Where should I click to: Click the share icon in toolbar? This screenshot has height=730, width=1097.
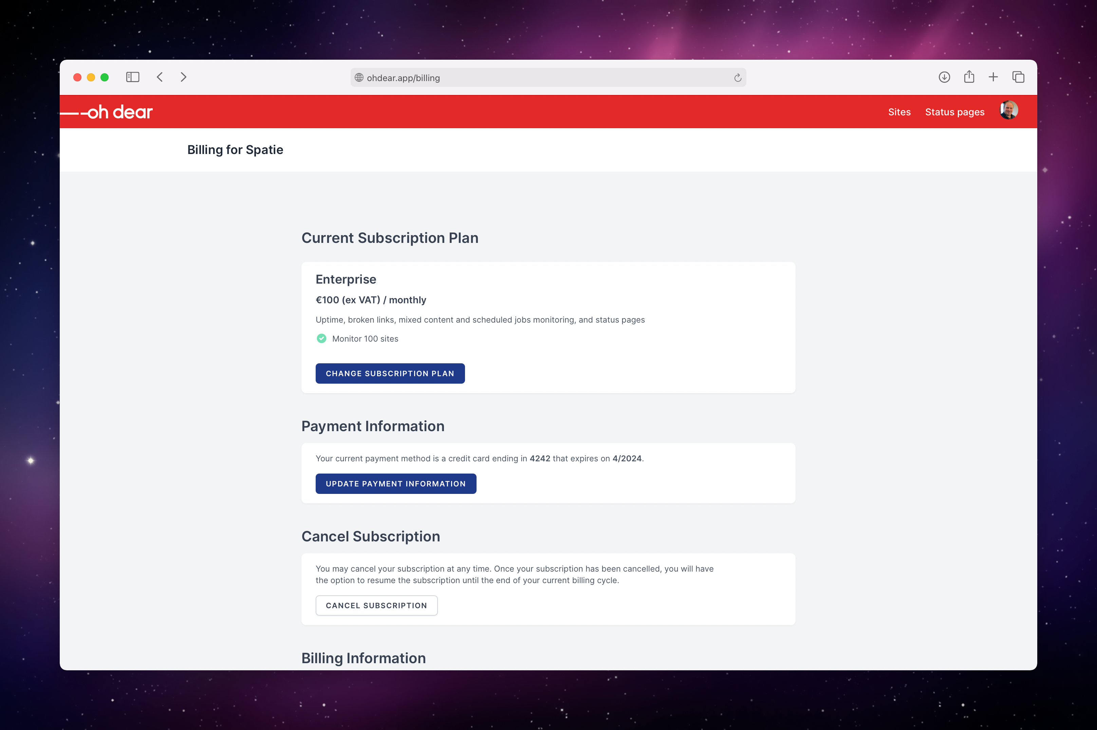tap(969, 76)
